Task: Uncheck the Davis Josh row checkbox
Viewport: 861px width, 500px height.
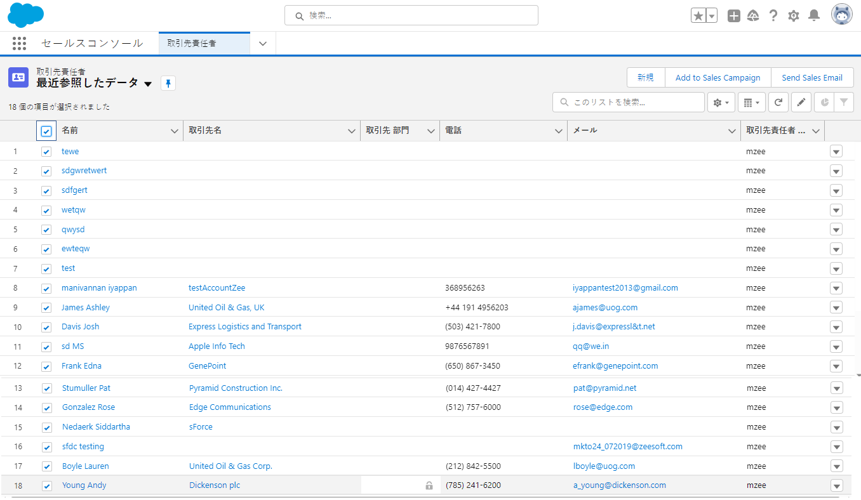Action: (x=46, y=327)
